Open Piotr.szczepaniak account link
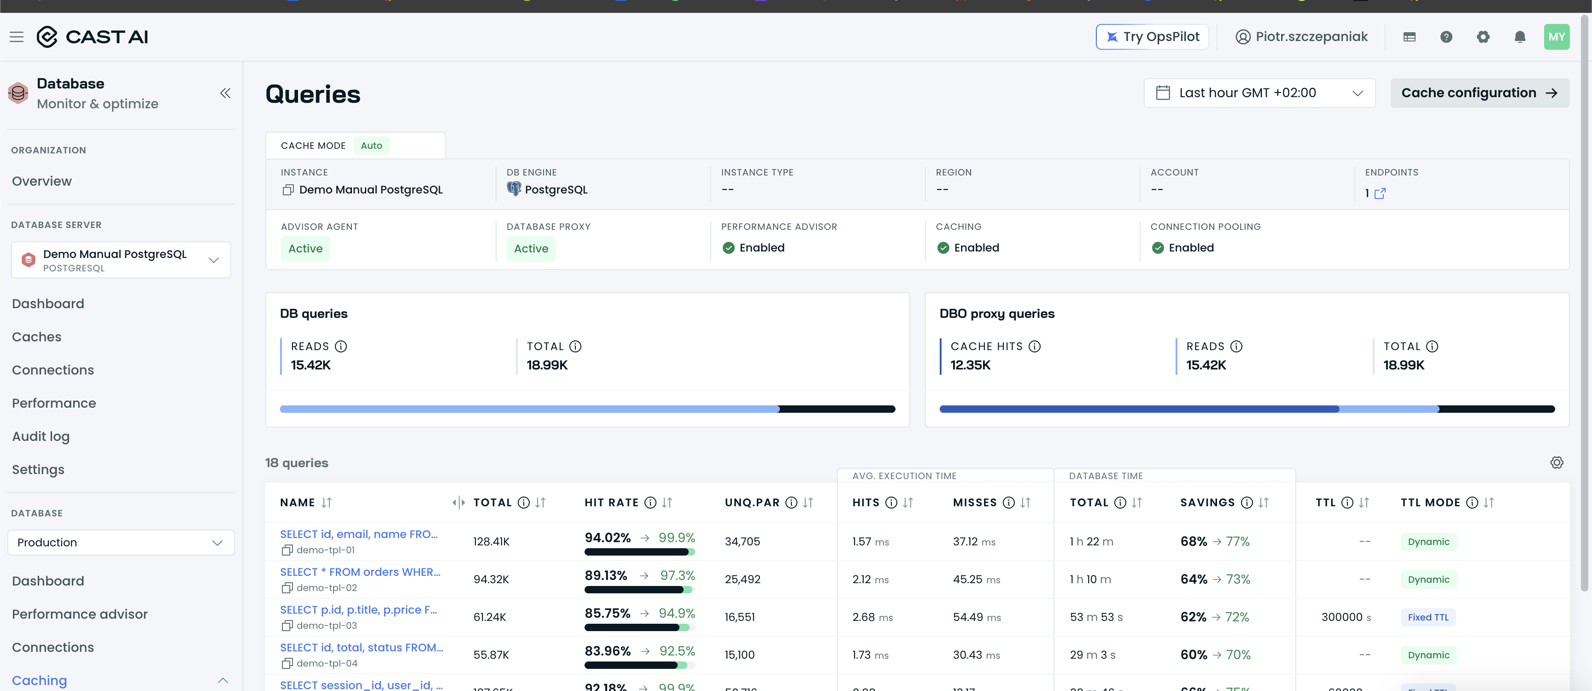 click(x=1301, y=37)
